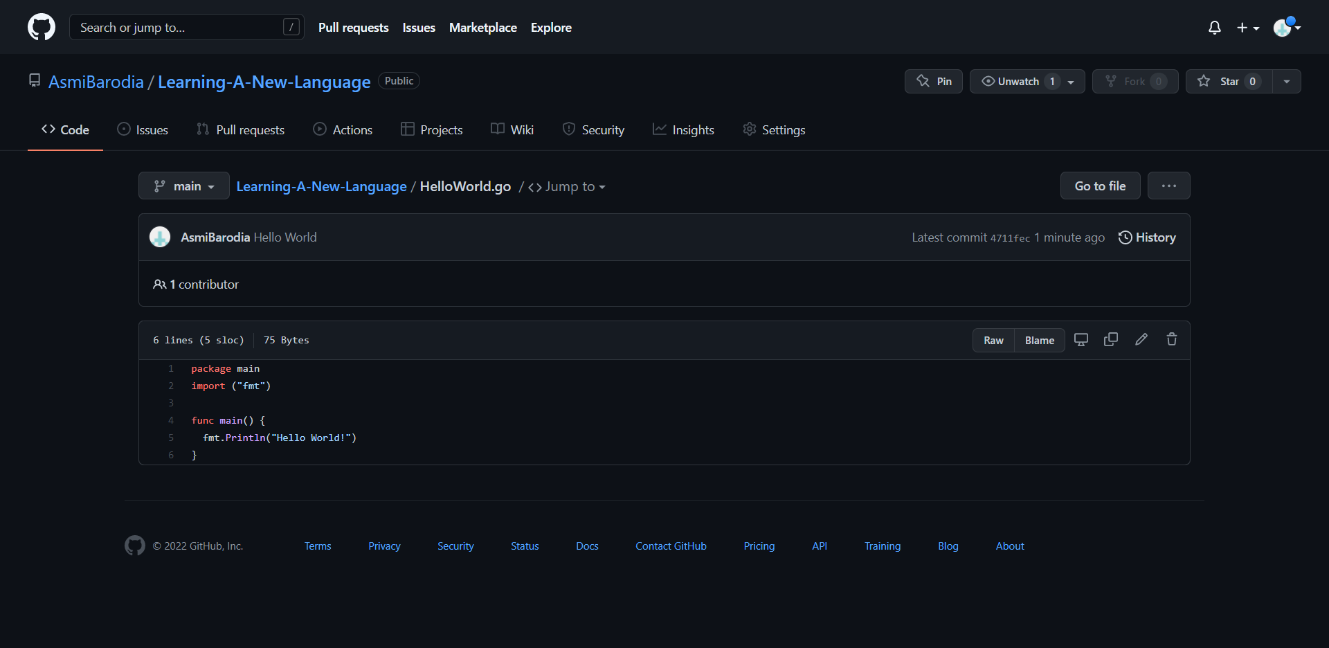Open the Actions tab
1329x648 pixels.
click(343, 129)
